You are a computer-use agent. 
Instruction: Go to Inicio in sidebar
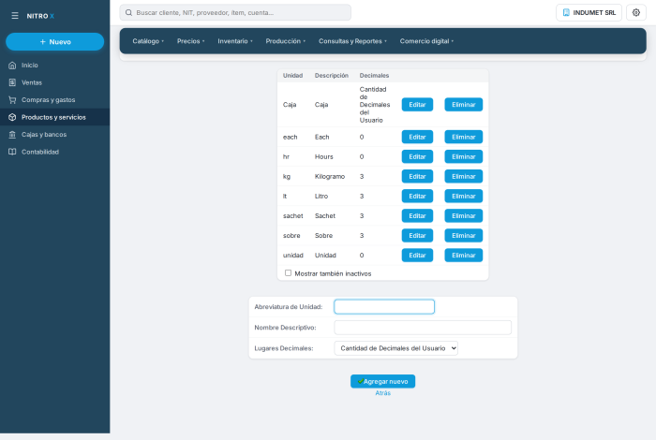click(54, 66)
